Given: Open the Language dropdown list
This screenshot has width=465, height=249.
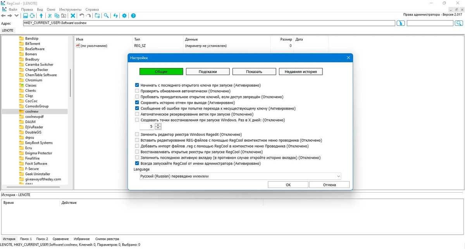Looking at the screenshot, I should (240, 176).
